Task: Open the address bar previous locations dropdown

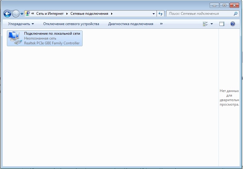Action: tap(154, 14)
